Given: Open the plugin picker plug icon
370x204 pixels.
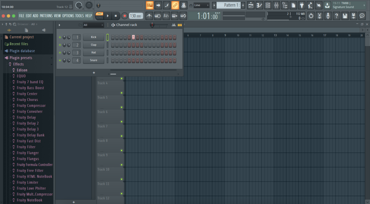Looking at the screenshot, I should click(x=302, y=5).
